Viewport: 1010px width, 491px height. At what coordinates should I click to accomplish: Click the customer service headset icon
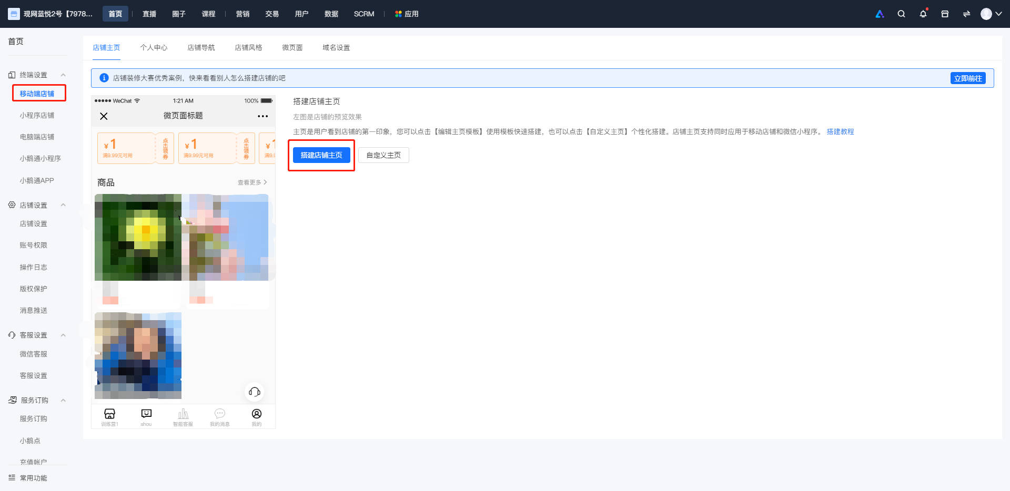coord(255,392)
